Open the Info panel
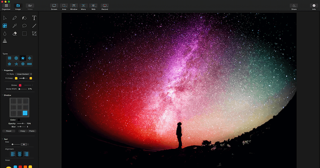The width and height of the screenshot is (320, 168). 314,7
